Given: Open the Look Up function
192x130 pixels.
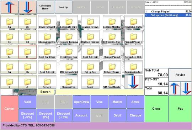Looking at the screenshot, I should point(63,7).
